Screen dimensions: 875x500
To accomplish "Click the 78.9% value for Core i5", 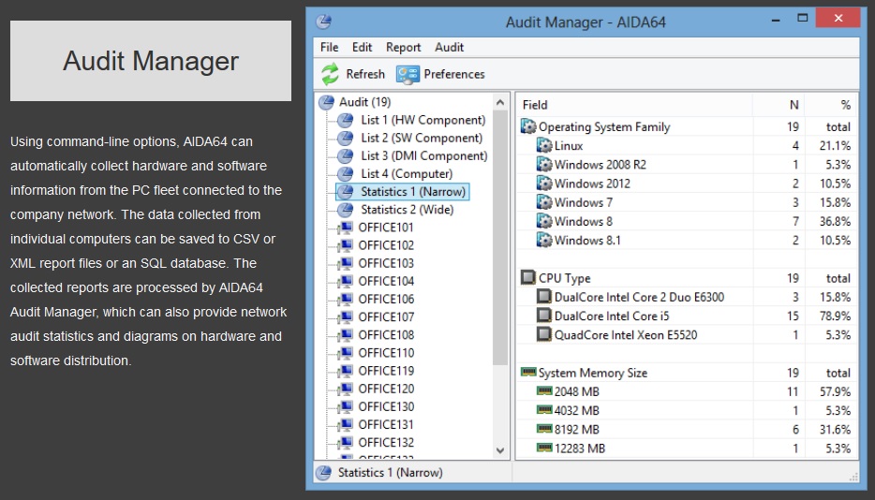I will [835, 316].
